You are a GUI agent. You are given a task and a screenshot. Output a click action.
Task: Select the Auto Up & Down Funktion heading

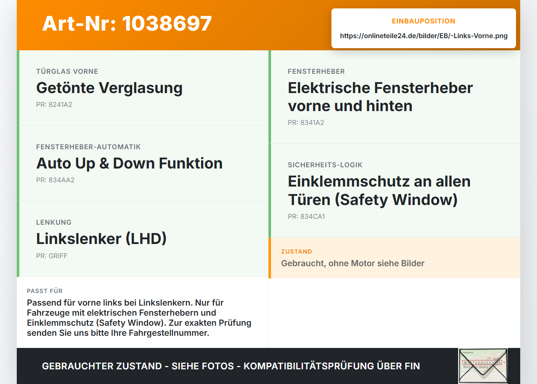click(129, 163)
